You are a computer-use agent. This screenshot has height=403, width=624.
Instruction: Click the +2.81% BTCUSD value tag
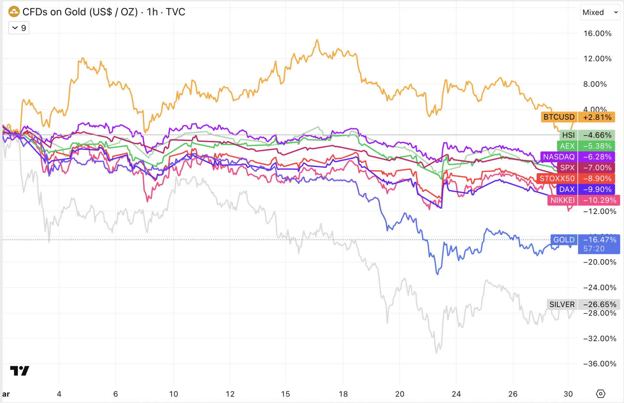pos(597,117)
